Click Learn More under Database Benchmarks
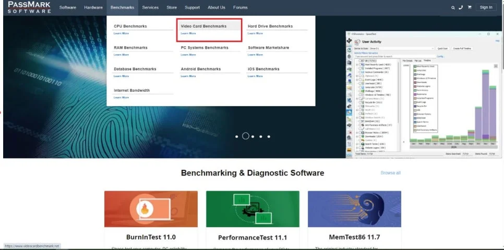 pos(121,76)
